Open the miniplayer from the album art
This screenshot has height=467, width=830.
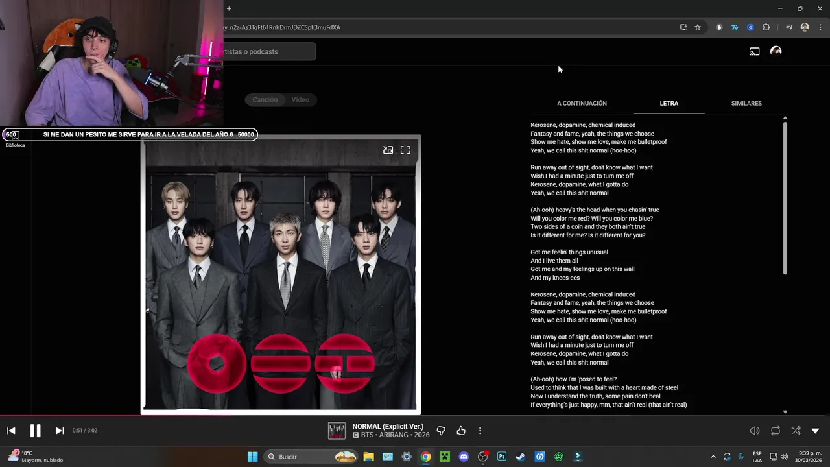point(388,150)
